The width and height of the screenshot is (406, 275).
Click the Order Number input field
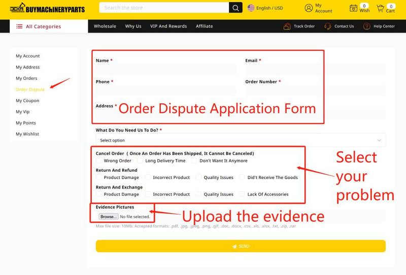[x=315, y=91]
